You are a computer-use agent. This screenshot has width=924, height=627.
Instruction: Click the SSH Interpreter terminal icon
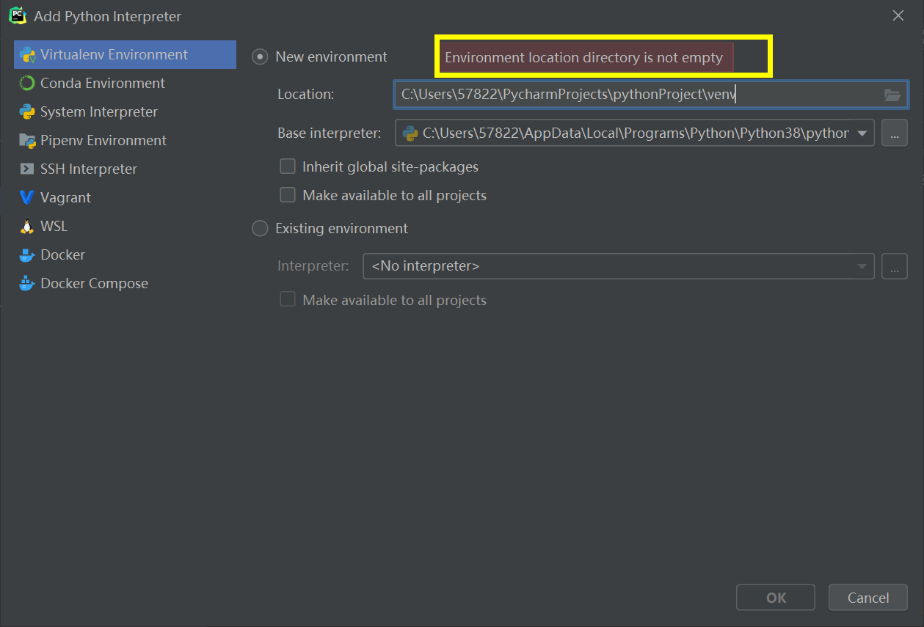coord(27,169)
